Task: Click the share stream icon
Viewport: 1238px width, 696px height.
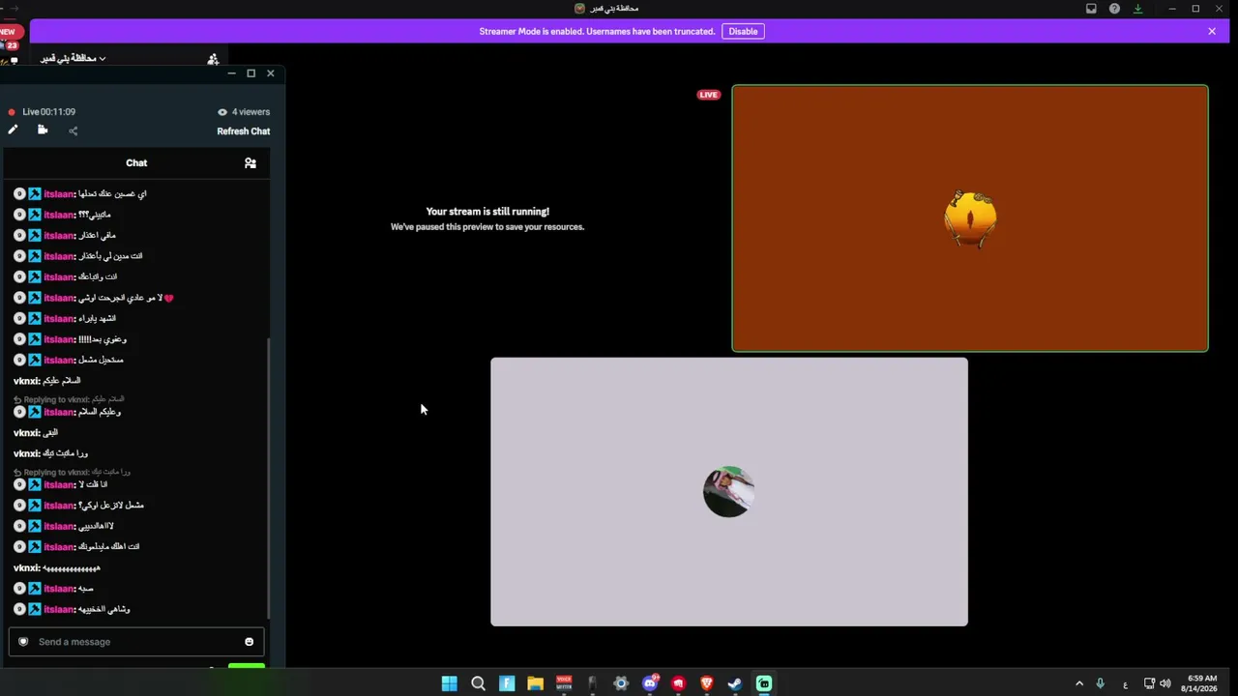Action: click(73, 130)
